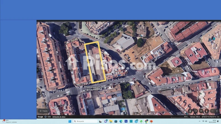Screen dimensions: 221x124
Task: Click the spanish-spanish.com place label
Action: [x=95, y=87]
